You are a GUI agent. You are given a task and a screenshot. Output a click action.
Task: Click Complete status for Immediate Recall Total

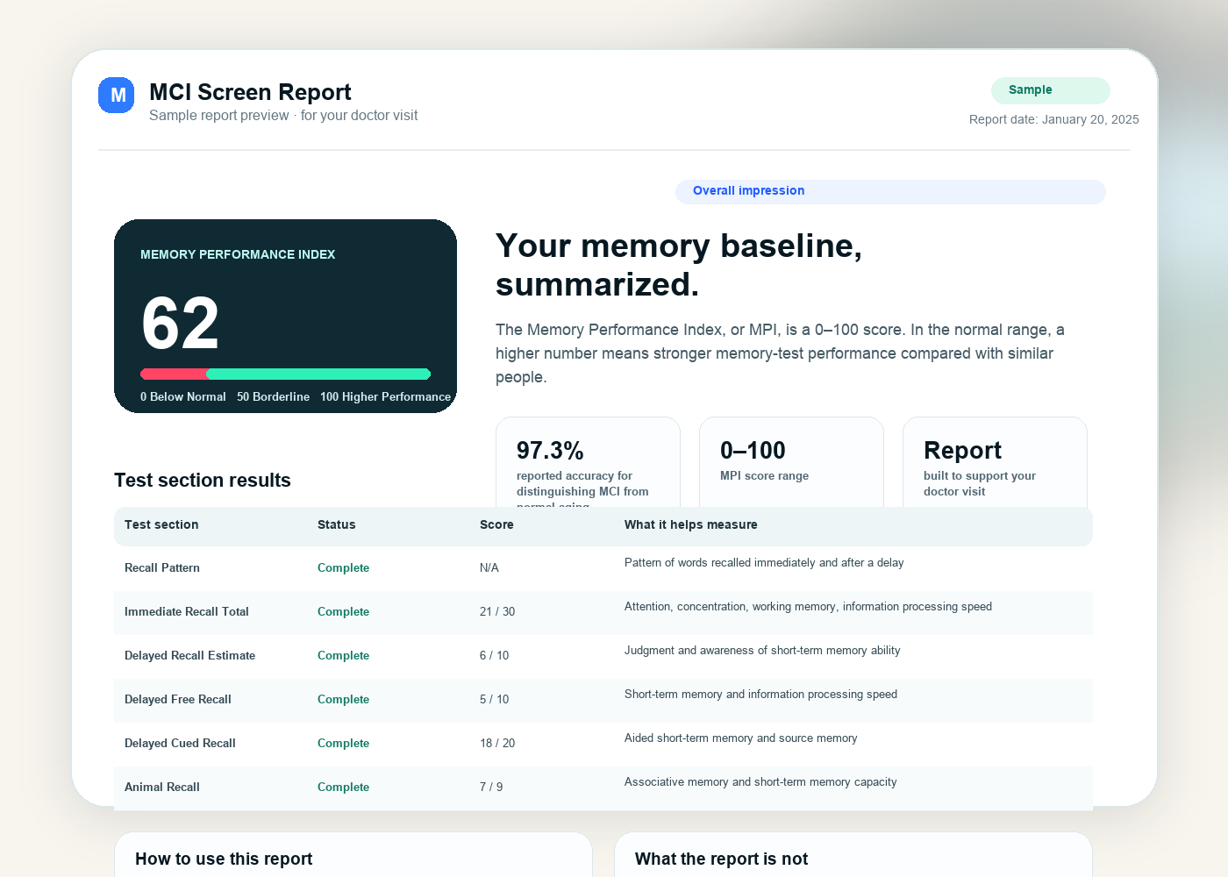(x=343, y=611)
